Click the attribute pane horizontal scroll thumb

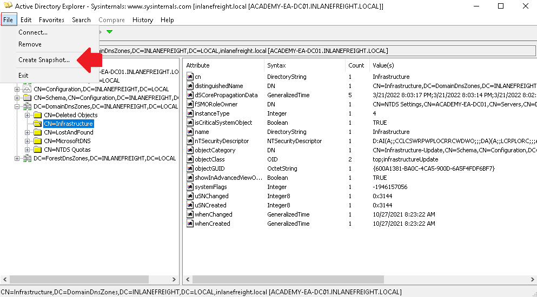288,280
